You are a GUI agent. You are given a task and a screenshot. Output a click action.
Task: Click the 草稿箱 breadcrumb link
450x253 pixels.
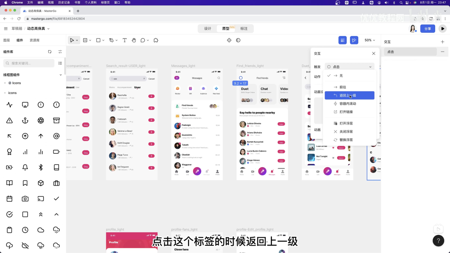(17, 29)
